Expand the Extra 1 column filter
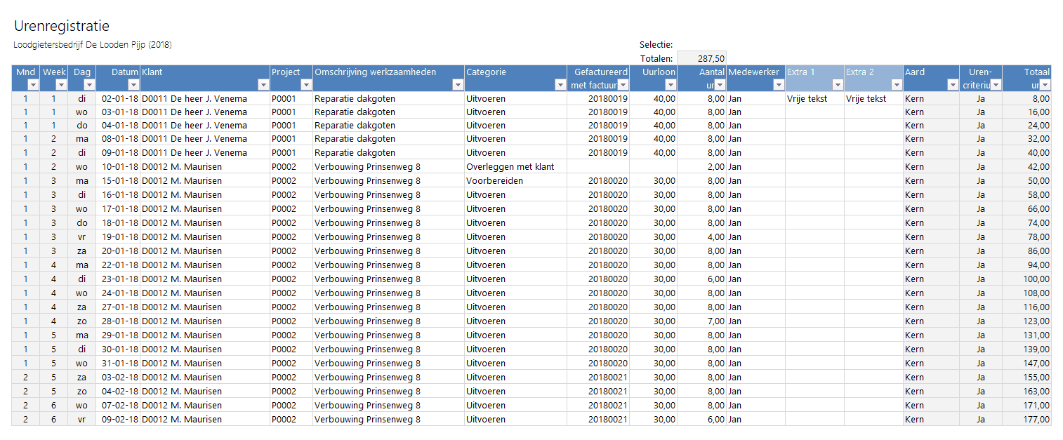The height and width of the screenshot is (440, 1063). [x=837, y=85]
